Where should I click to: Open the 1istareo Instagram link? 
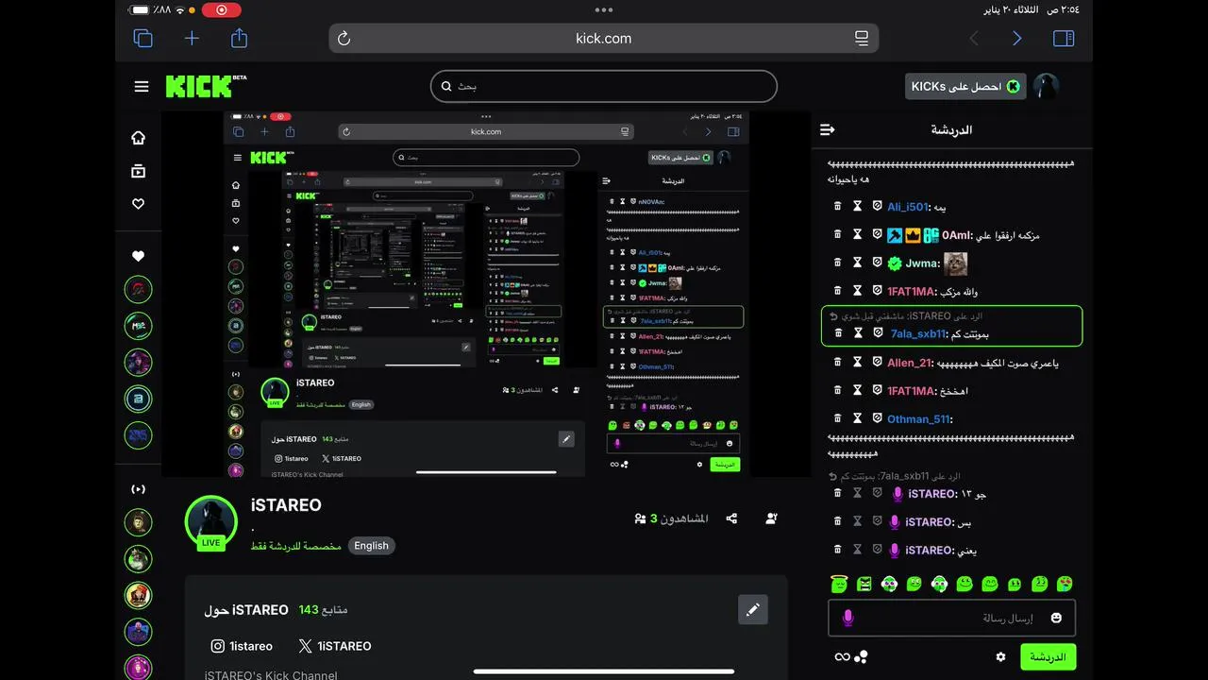242,646
